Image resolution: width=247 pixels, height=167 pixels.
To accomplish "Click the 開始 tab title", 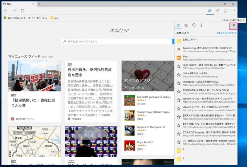I will (x=9, y=4).
